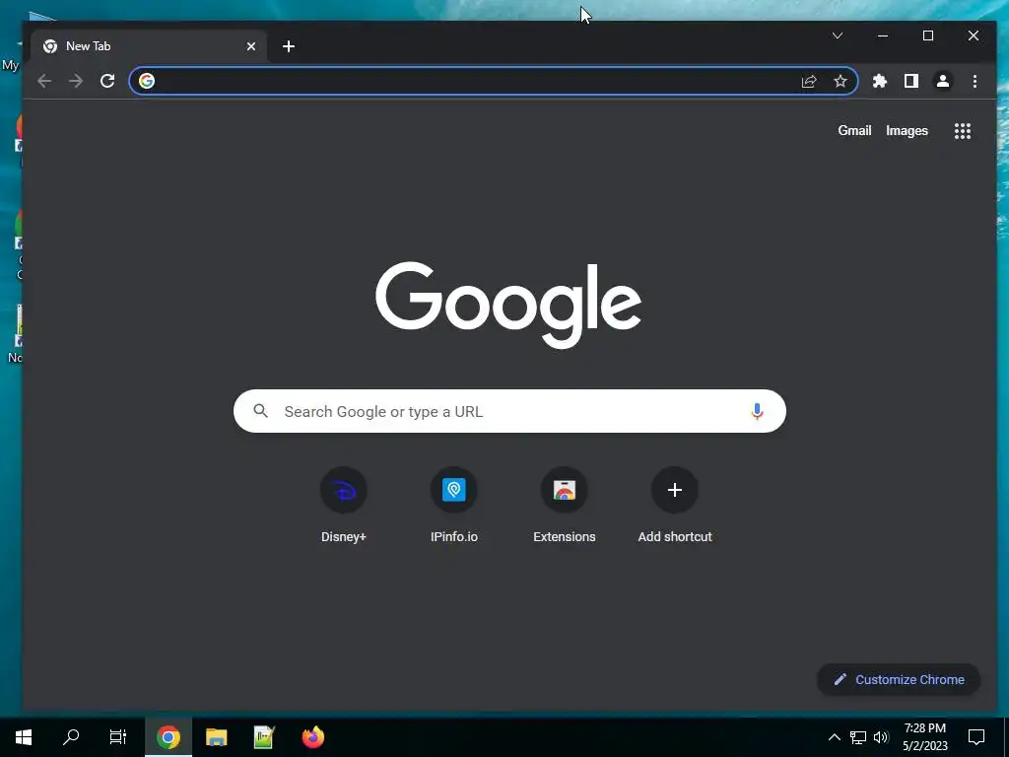Select the New Tab tab
This screenshot has height=757, width=1009.
[x=149, y=46]
